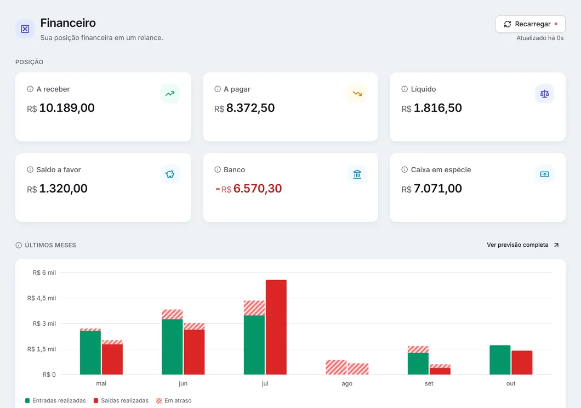Click the tall red bar for jul

click(x=276, y=327)
